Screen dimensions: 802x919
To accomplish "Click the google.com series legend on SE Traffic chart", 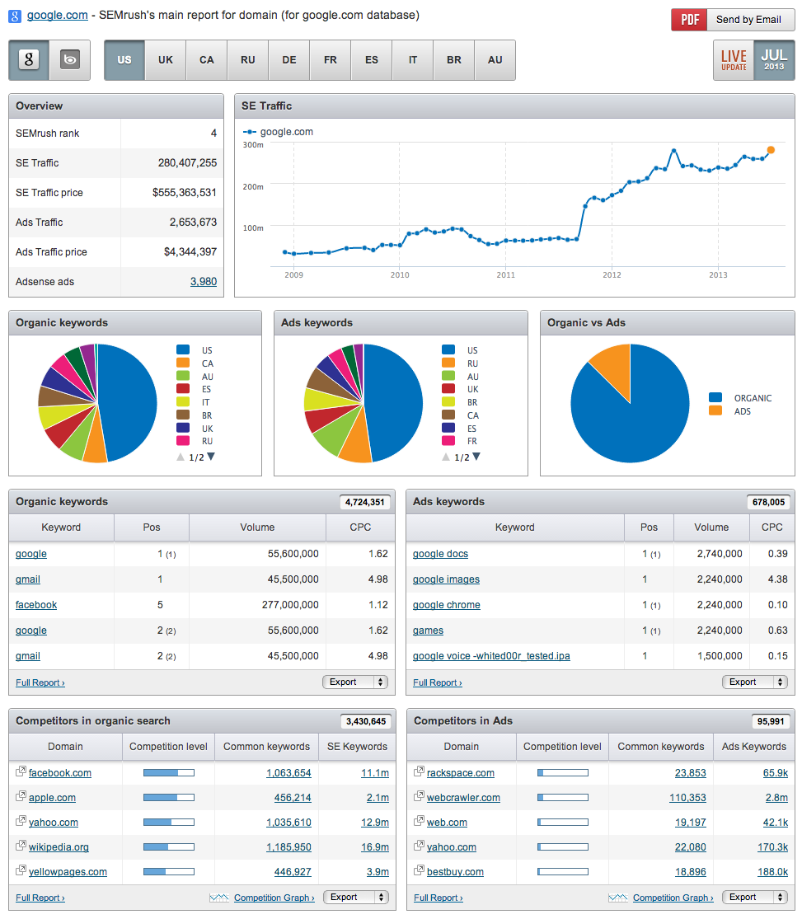I will [279, 132].
